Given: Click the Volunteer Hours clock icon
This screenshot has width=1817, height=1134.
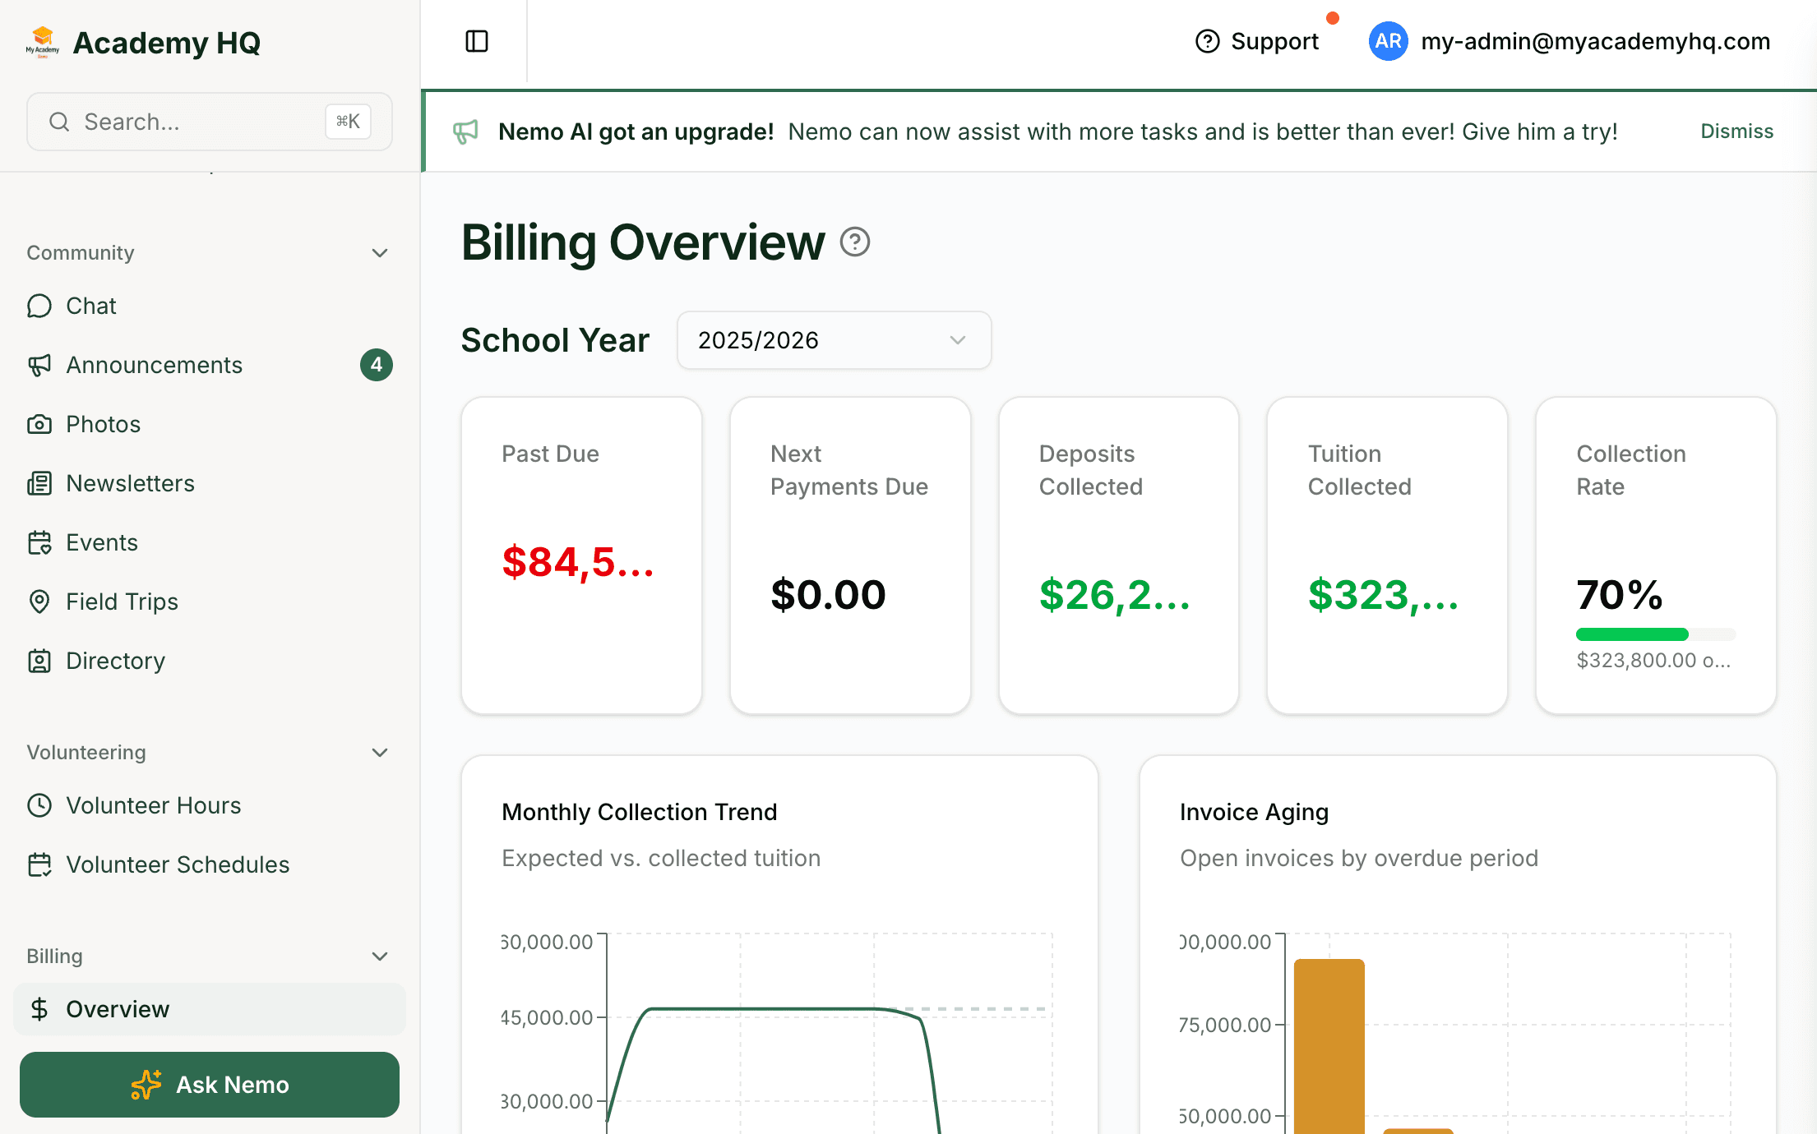Looking at the screenshot, I should click(x=39, y=805).
